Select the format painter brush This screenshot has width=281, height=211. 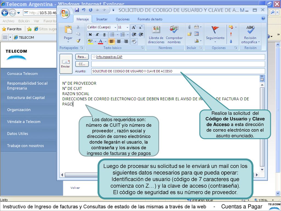78,41
